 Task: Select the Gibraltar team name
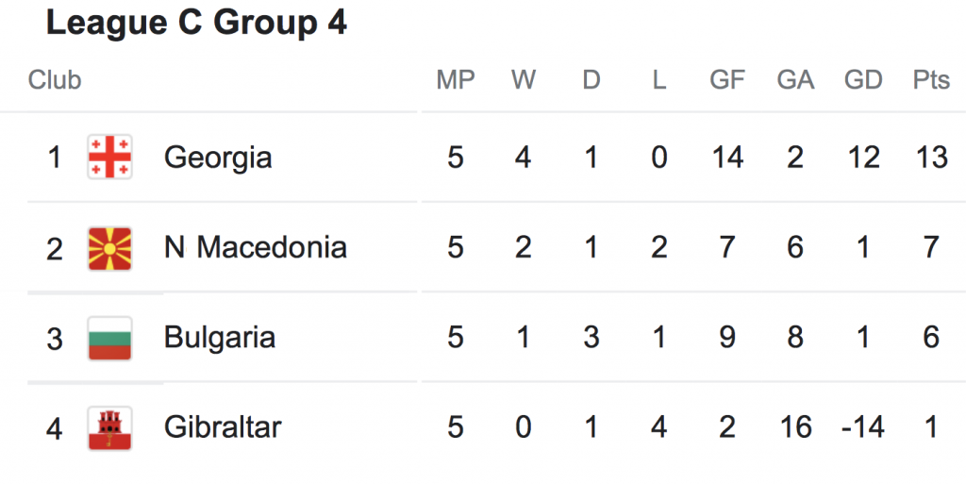coord(222,427)
